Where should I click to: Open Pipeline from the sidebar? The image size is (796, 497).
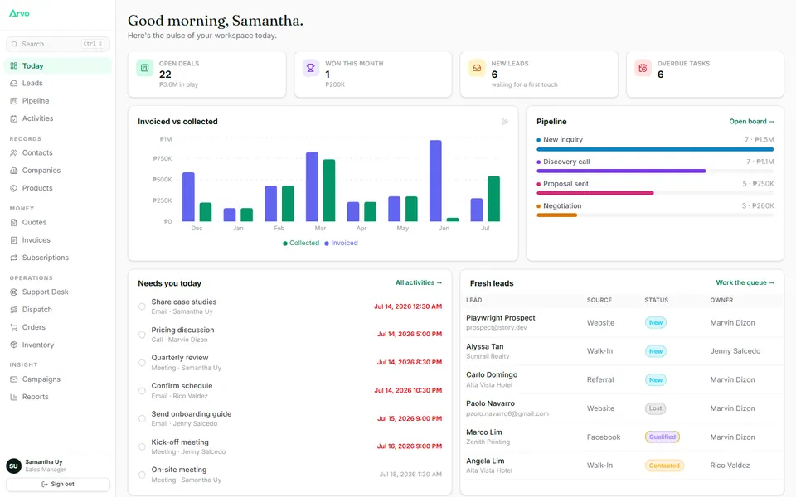pos(58,101)
